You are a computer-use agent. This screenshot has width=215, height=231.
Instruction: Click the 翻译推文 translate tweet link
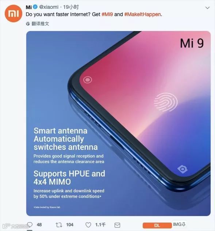click(40, 23)
